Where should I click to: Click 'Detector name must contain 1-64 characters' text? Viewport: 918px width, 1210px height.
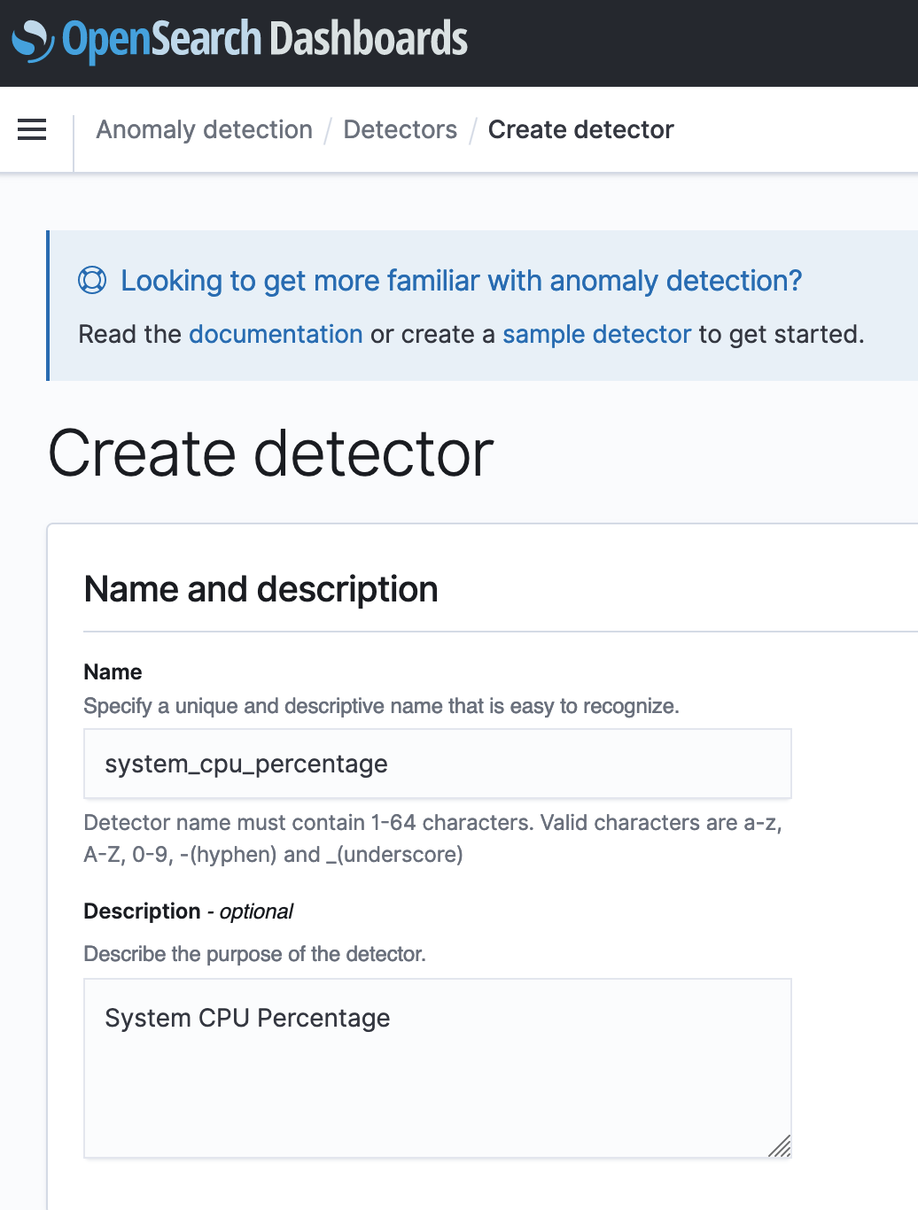click(433, 838)
